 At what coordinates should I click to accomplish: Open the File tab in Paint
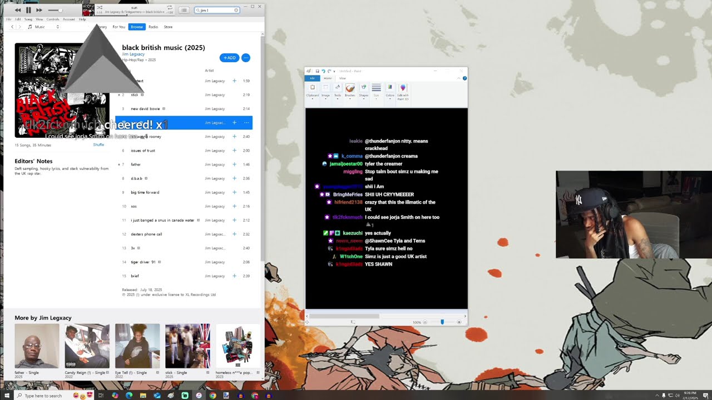click(313, 78)
